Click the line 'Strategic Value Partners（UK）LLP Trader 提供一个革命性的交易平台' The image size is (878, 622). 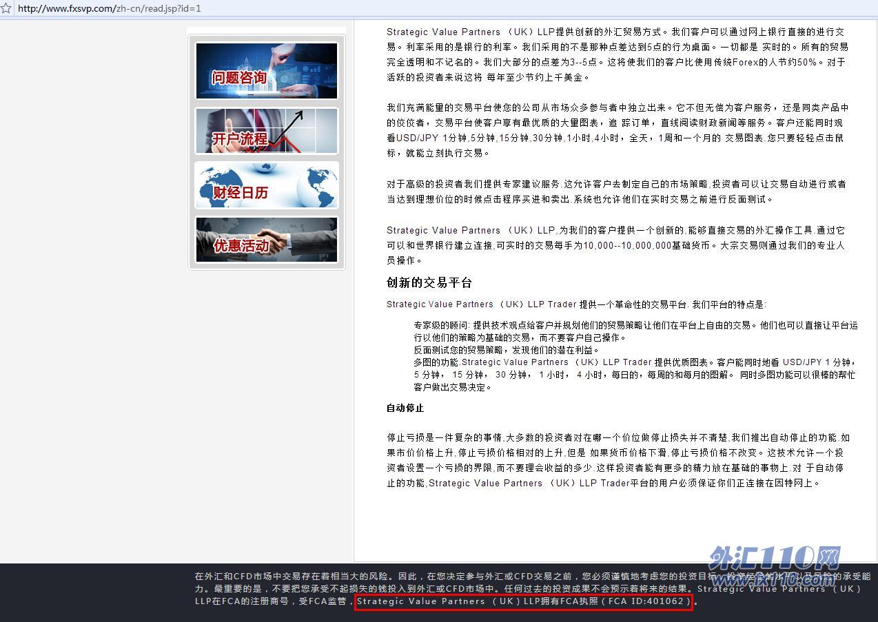(576, 304)
